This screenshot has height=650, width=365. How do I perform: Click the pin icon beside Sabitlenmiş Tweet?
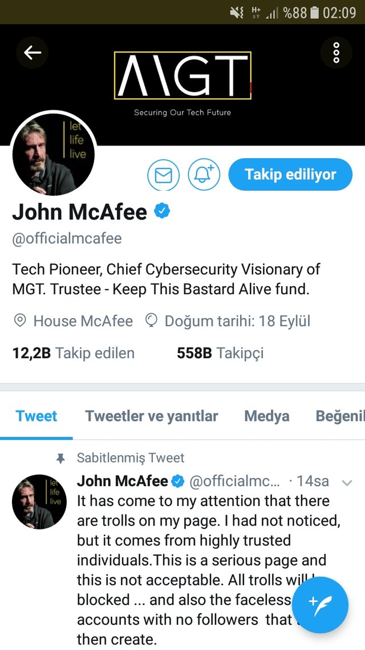coord(61,458)
